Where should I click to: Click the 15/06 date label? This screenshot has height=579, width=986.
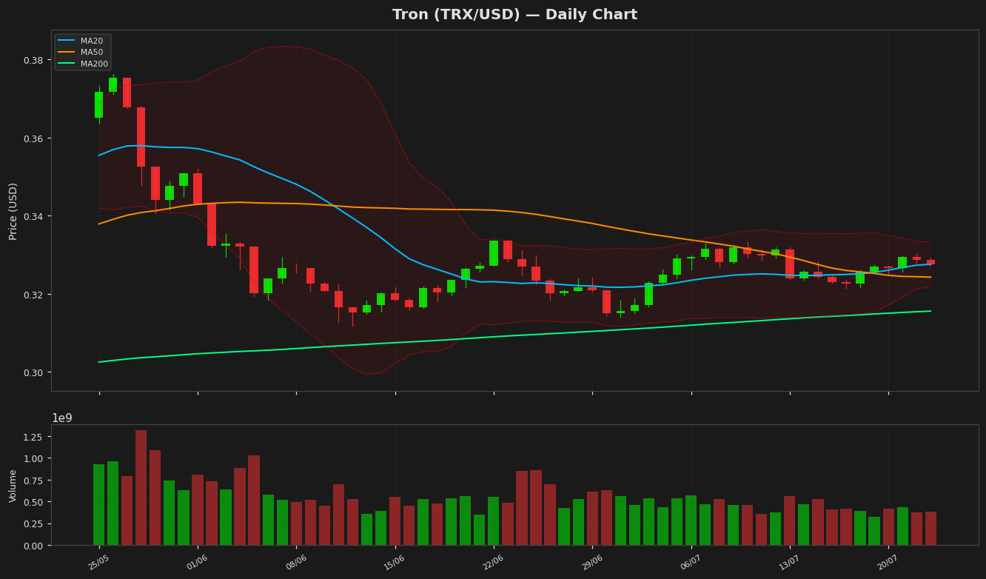395,563
